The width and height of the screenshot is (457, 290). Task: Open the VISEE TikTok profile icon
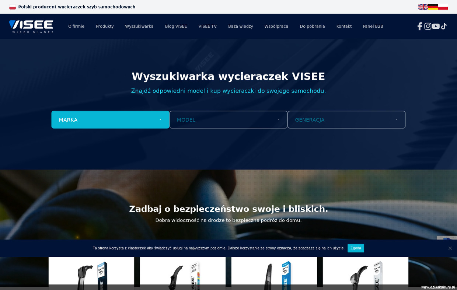coord(444,26)
